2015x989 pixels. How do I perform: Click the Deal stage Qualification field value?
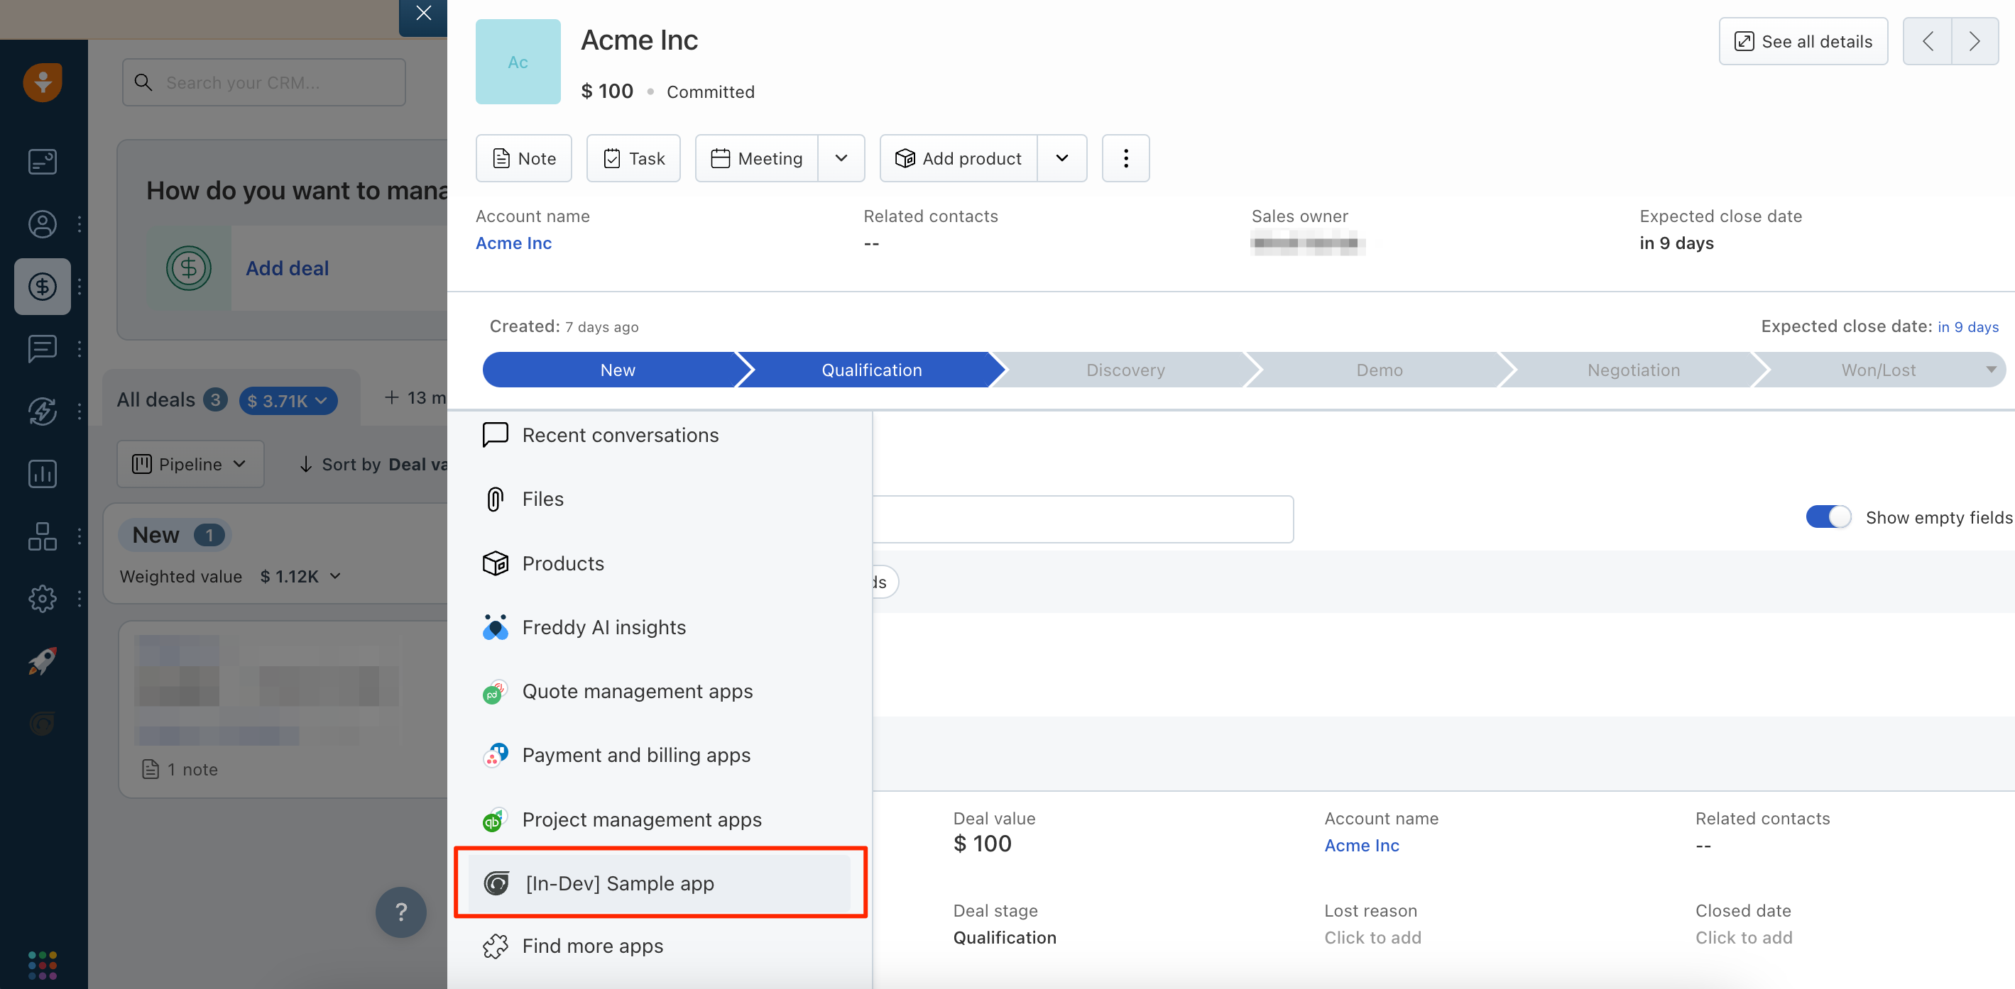click(1005, 937)
